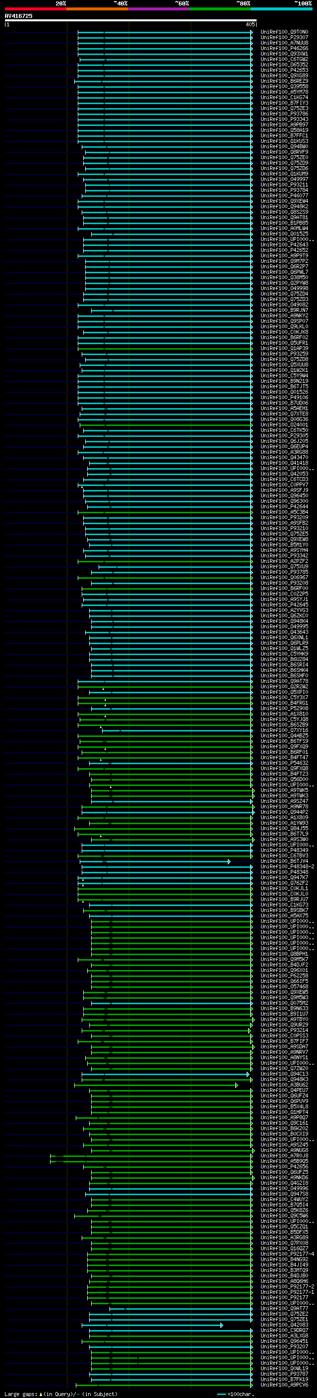The image size is (317, 1398).
Task: Open the UniRef100_Q8RVF9 hit
Action: tap(284, 152)
